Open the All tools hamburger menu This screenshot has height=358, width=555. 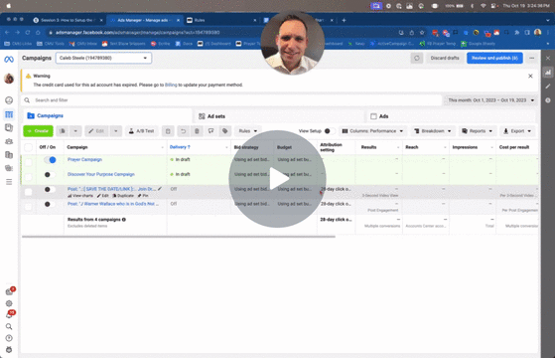(x=9, y=182)
